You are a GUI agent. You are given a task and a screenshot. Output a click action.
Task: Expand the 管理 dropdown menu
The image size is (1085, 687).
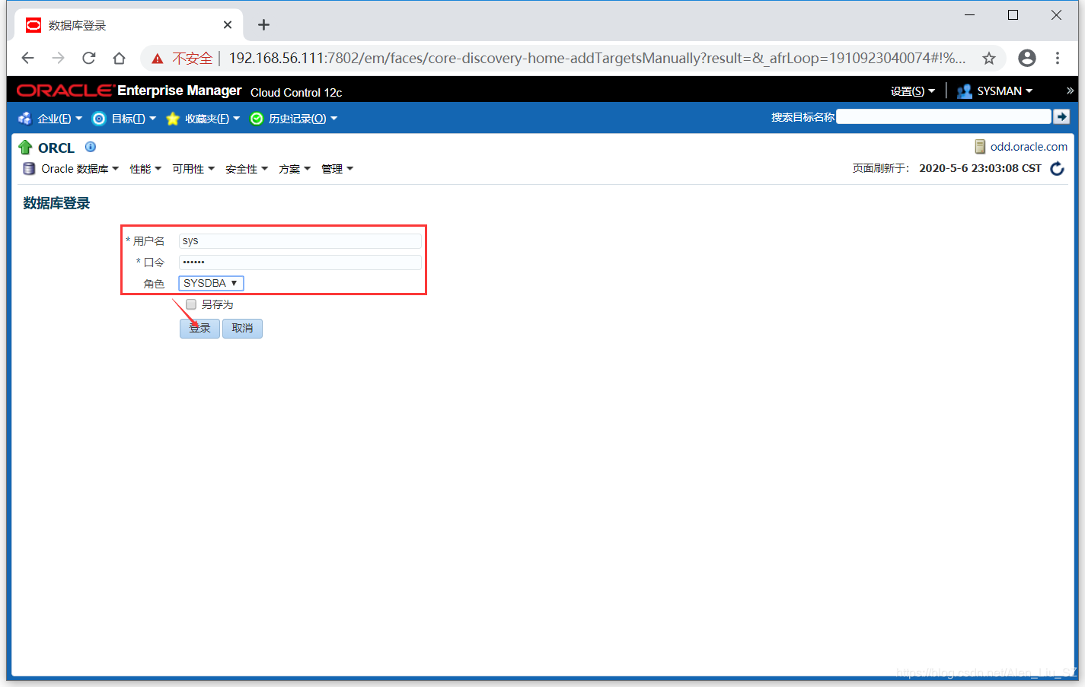coord(337,169)
